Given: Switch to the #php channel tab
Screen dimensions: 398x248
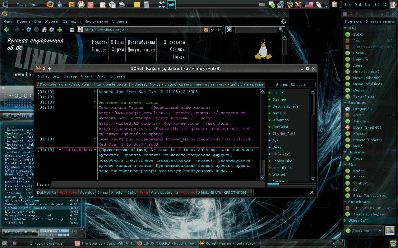Looking at the screenshot, I should tap(132, 193).
